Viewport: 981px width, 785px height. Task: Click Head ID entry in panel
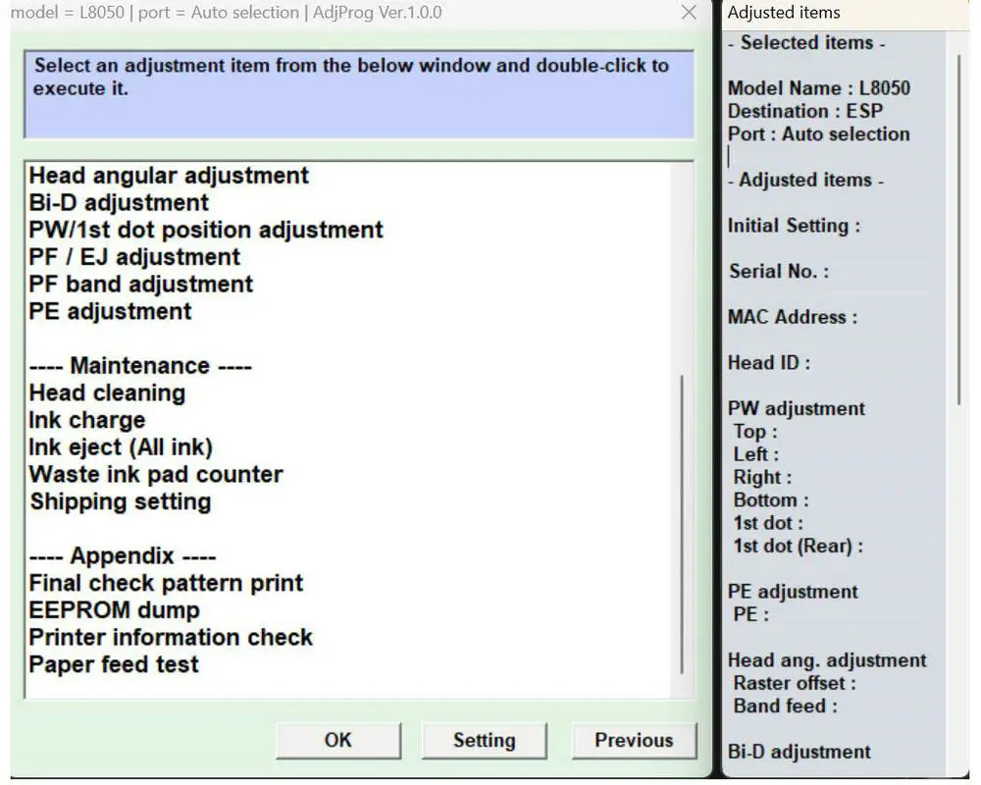pyautogui.click(x=769, y=362)
